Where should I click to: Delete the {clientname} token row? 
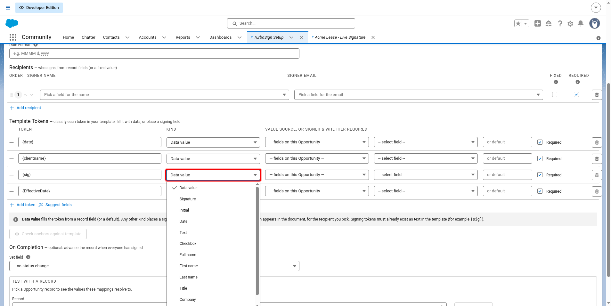(597, 159)
